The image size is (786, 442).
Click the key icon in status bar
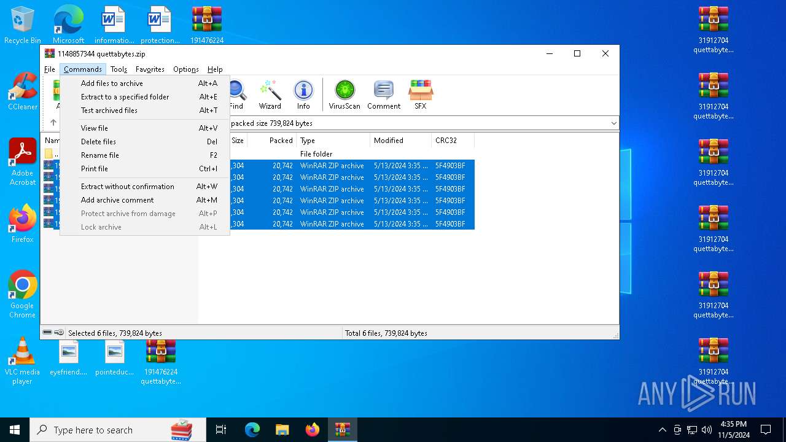point(59,333)
